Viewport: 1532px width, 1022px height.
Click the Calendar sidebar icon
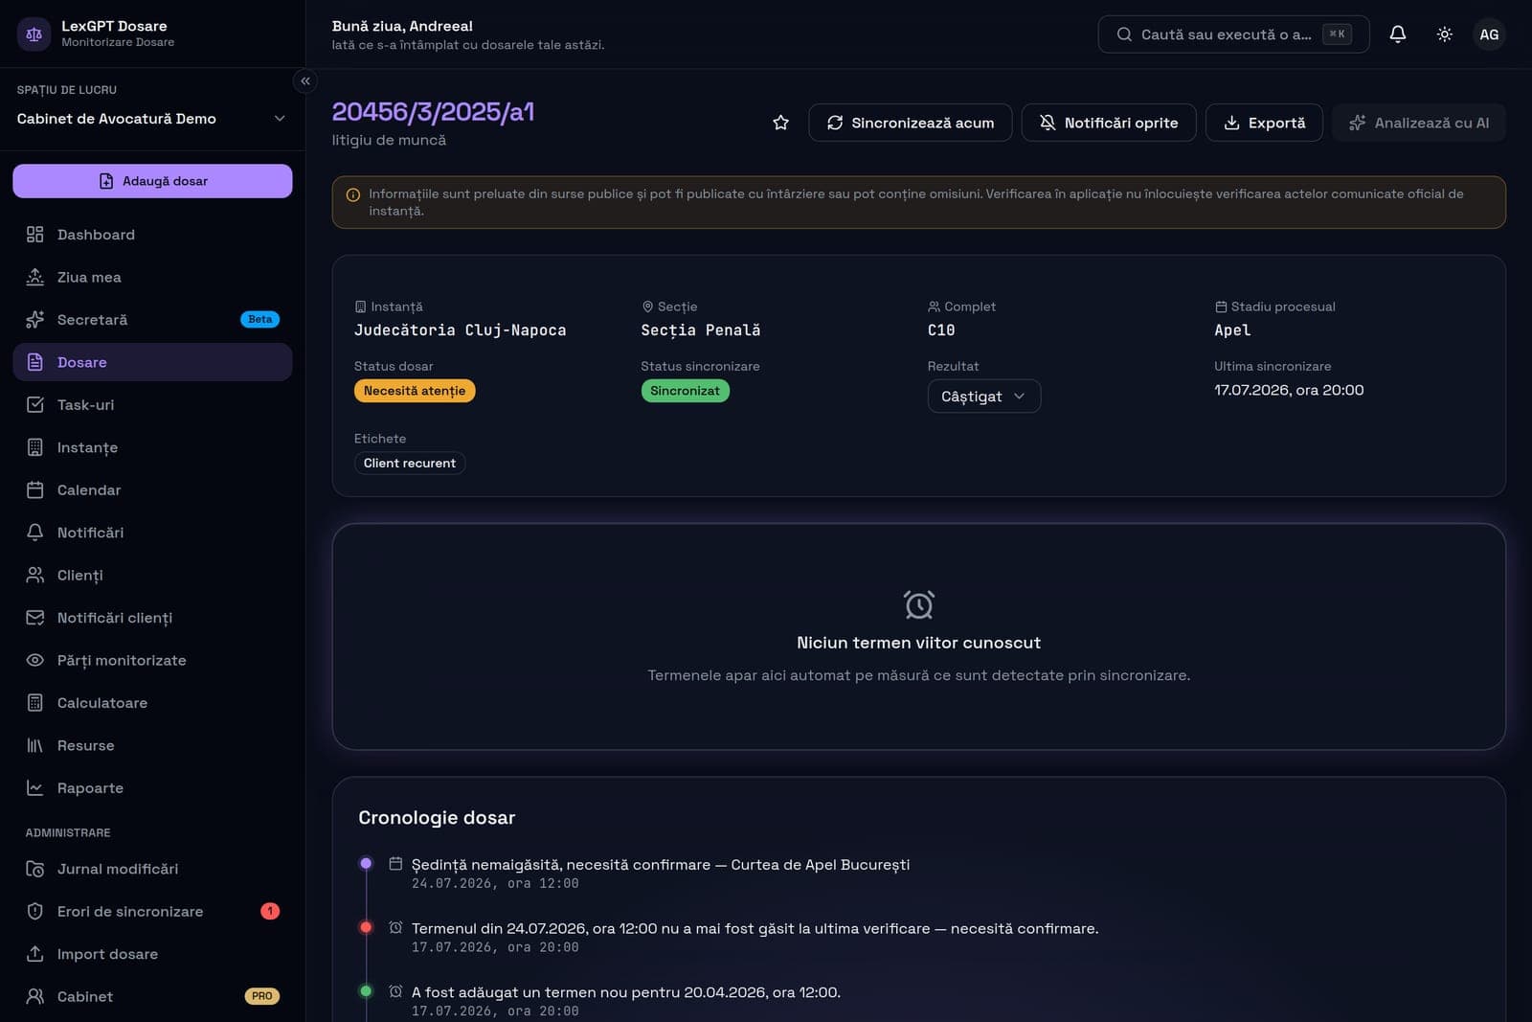35,490
